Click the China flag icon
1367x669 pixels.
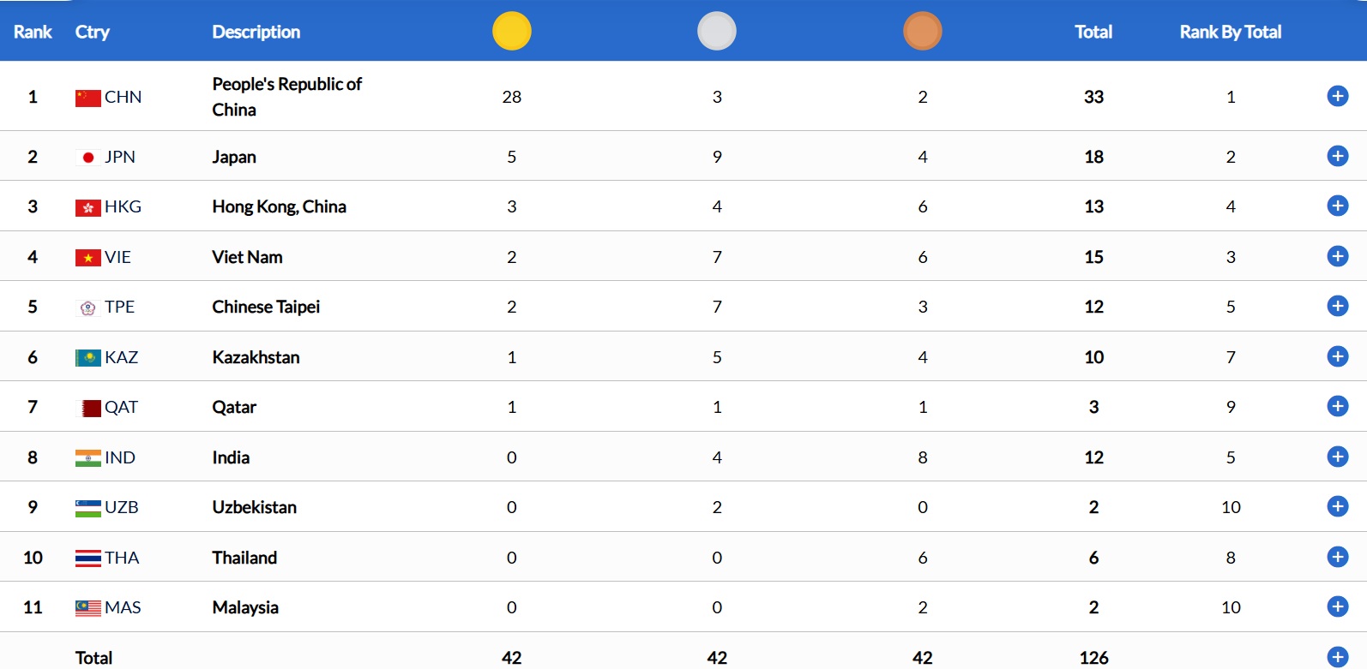(x=87, y=98)
